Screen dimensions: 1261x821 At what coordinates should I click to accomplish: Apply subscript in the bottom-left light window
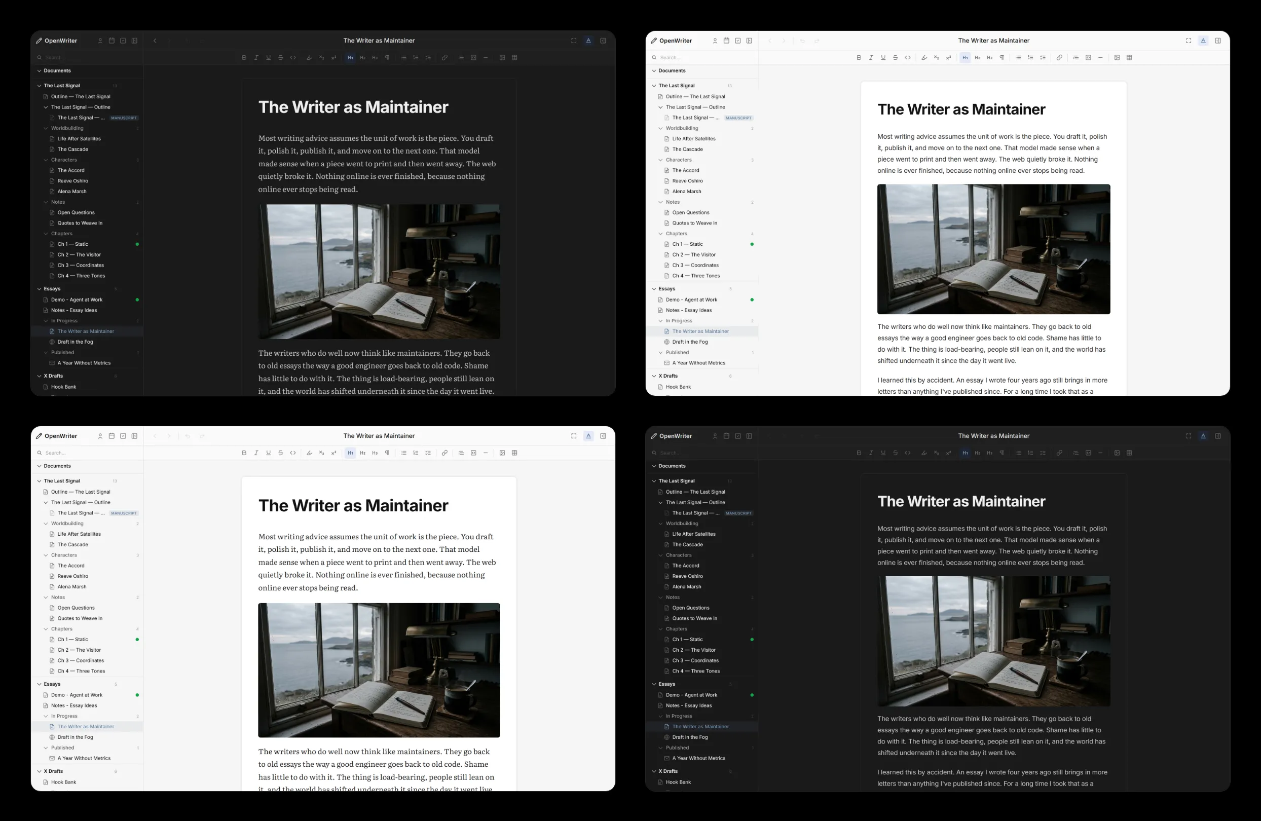[x=322, y=453]
